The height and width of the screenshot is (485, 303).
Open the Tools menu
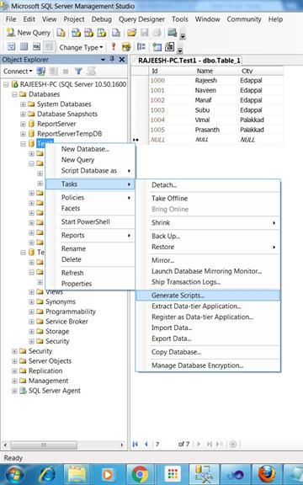pos(180,19)
